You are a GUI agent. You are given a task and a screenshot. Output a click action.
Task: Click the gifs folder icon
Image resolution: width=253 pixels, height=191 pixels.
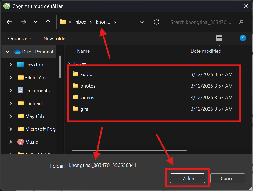[x=75, y=109]
